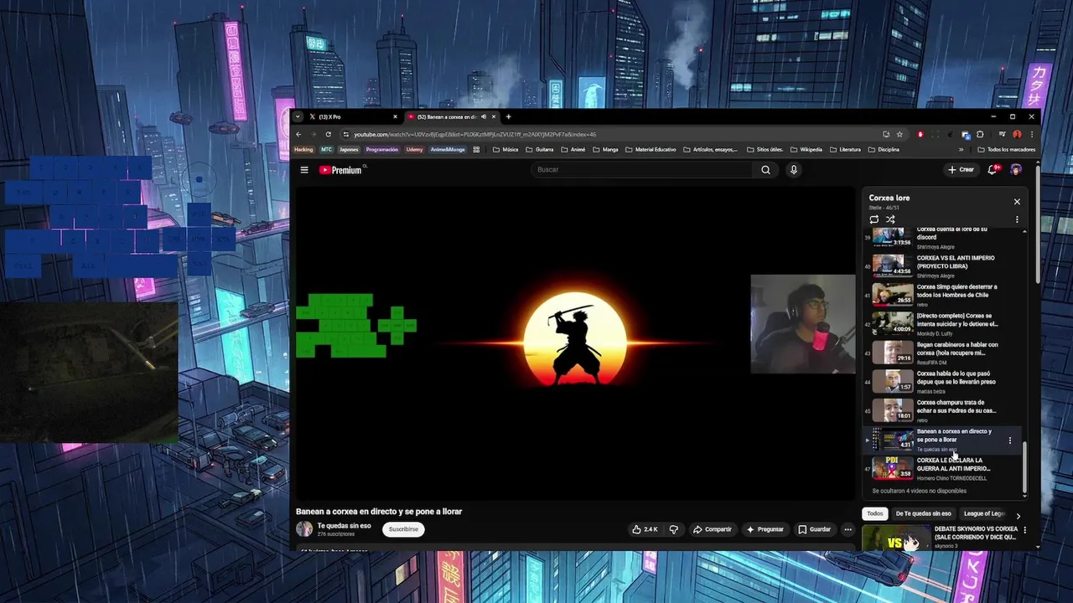This screenshot has height=603, width=1073.
Task: Open the browser extensions puzzle icon
Action: tap(980, 134)
